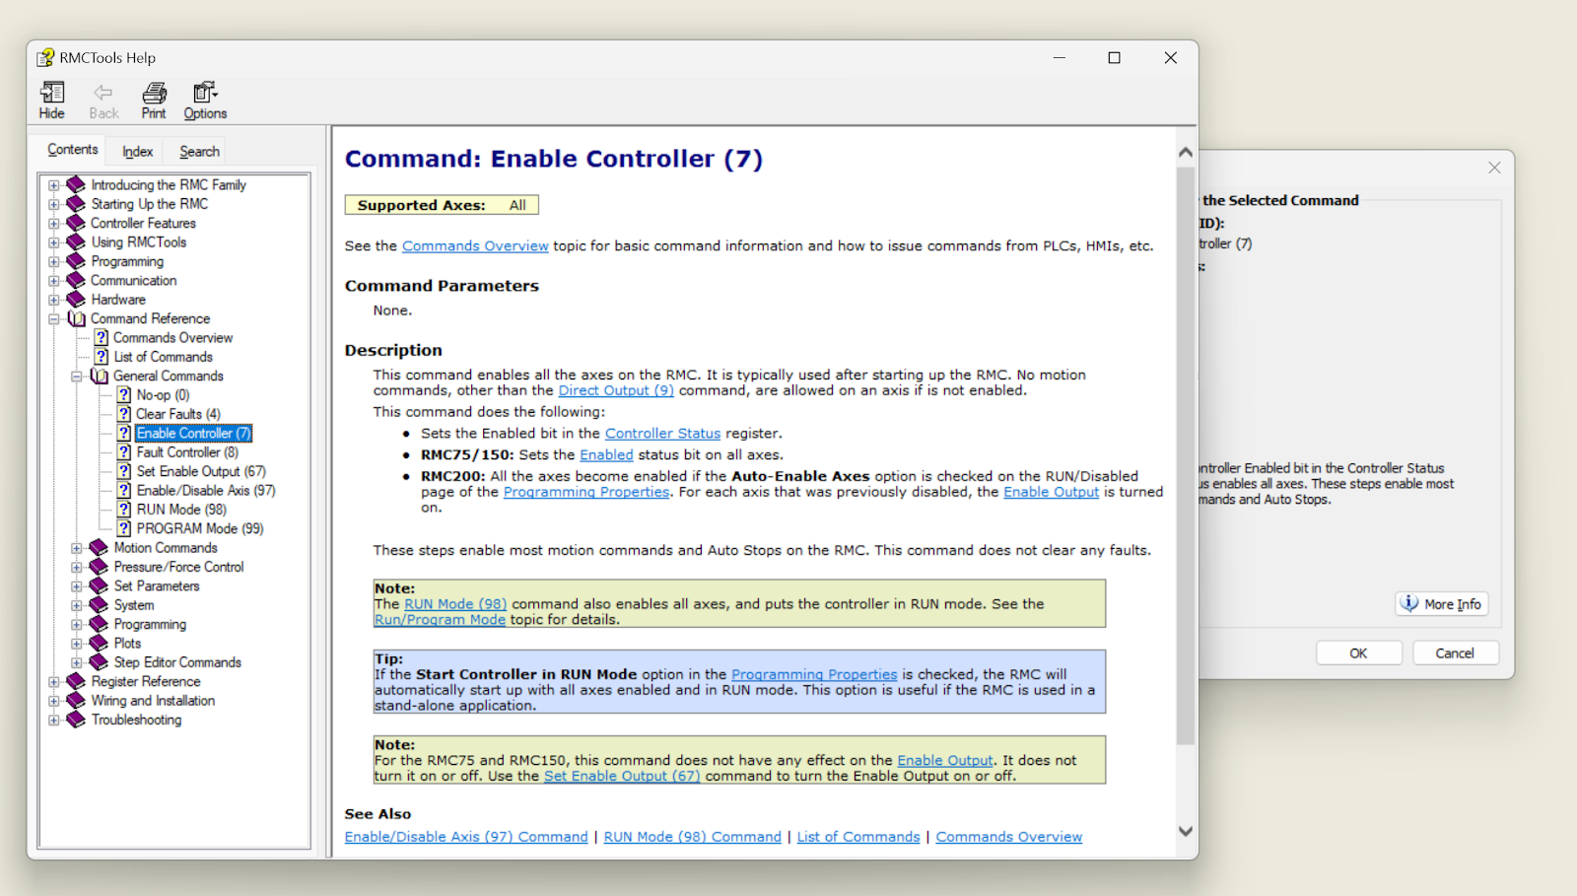Expand the Controller Features node
Image resolution: width=1577 pixels, height=896 pixels.
pyautogui.click(x=54, y=224)
